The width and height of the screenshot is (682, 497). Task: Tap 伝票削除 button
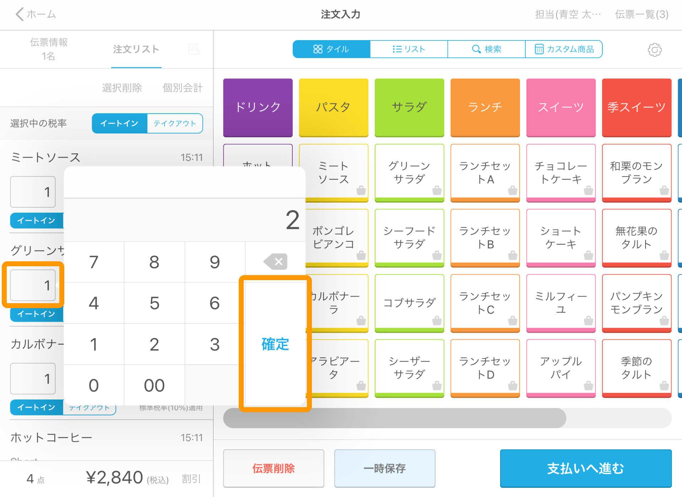point(274,468)
